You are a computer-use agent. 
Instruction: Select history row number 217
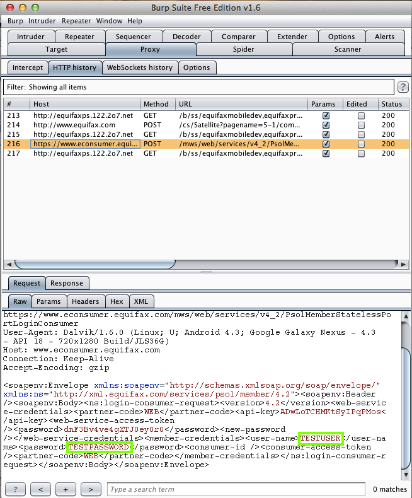click(x=206, y=153)
